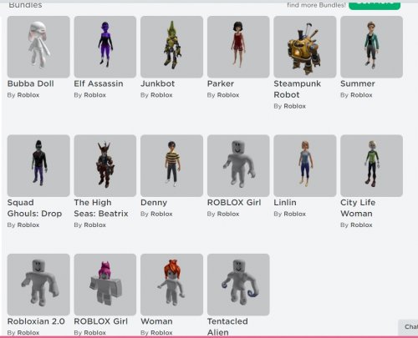Click Roblox creator link under Elf Assassin
Screen dimensions: 418x338
94,95
